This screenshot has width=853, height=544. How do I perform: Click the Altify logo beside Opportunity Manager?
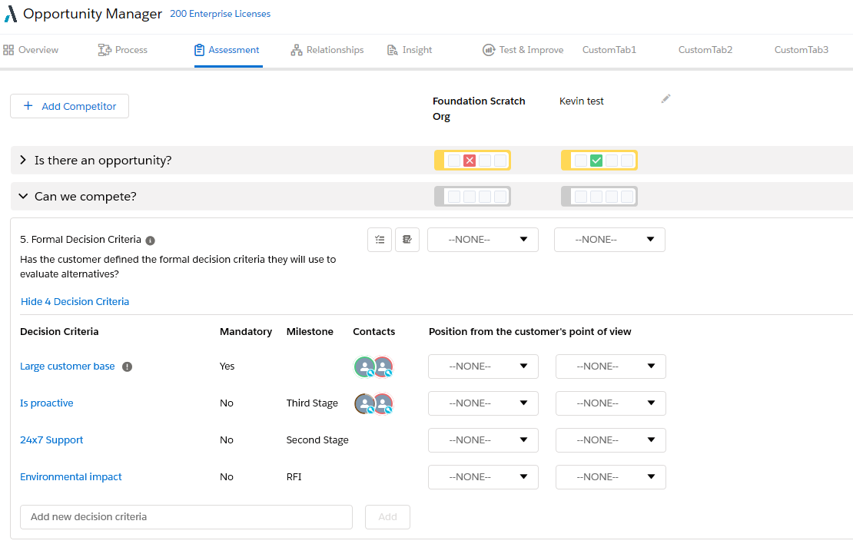click(x=10, y=14)
